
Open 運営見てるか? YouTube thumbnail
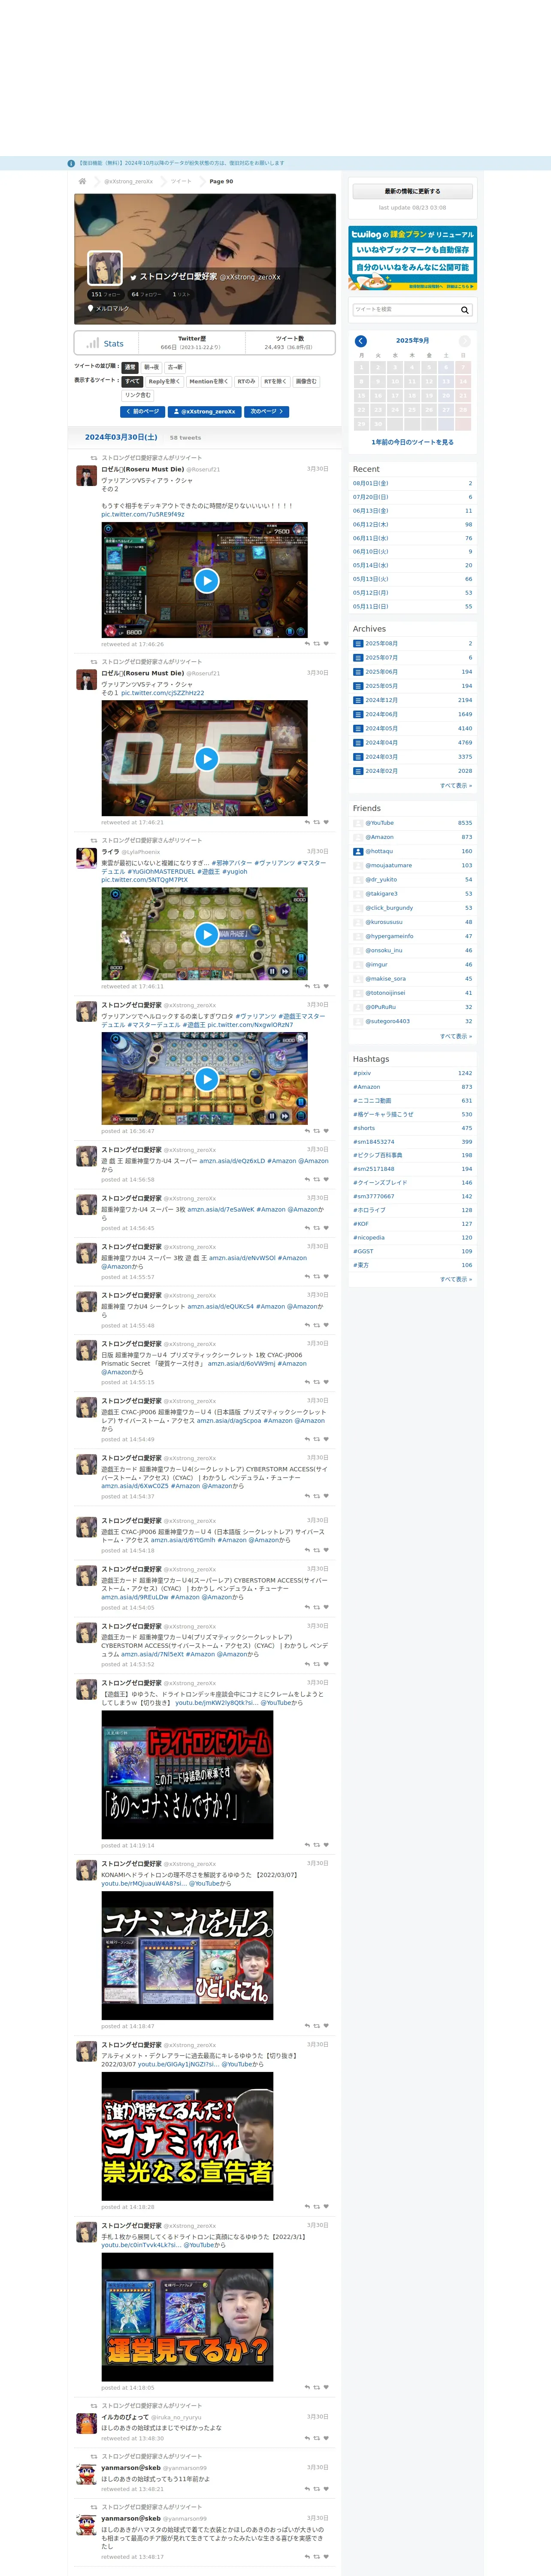pos(187,2318)
